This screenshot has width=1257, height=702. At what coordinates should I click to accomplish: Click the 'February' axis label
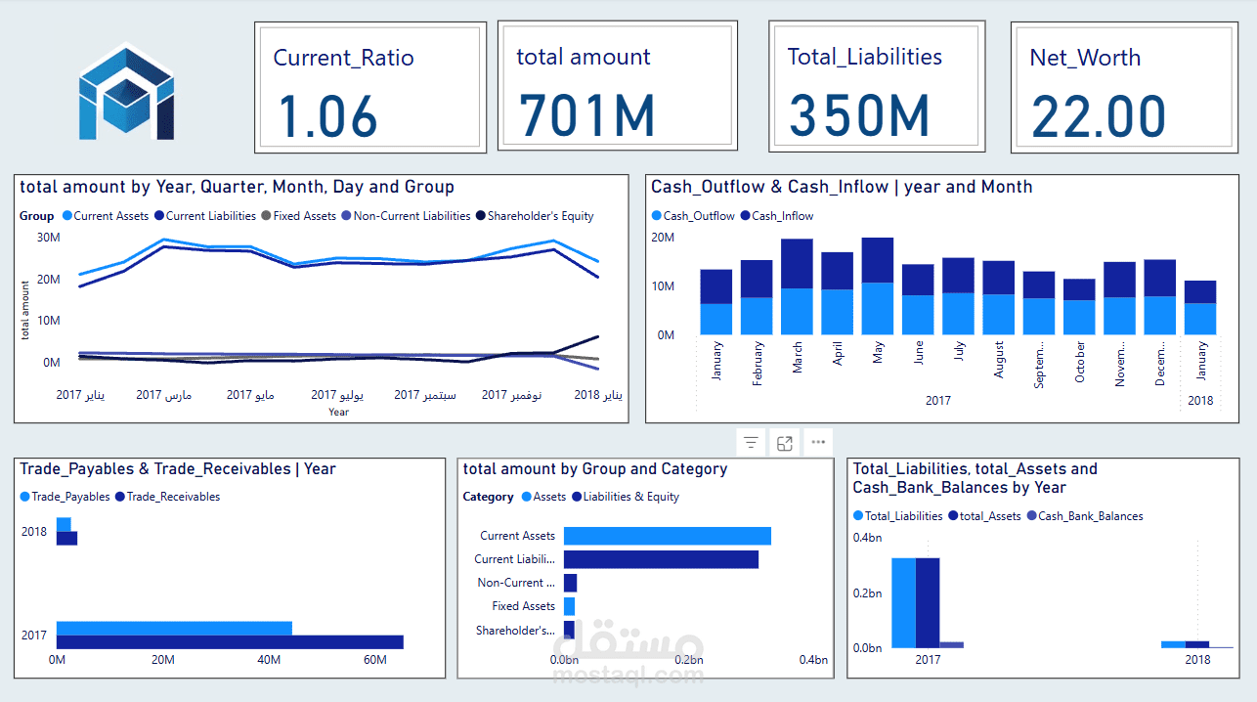[758, 364]
